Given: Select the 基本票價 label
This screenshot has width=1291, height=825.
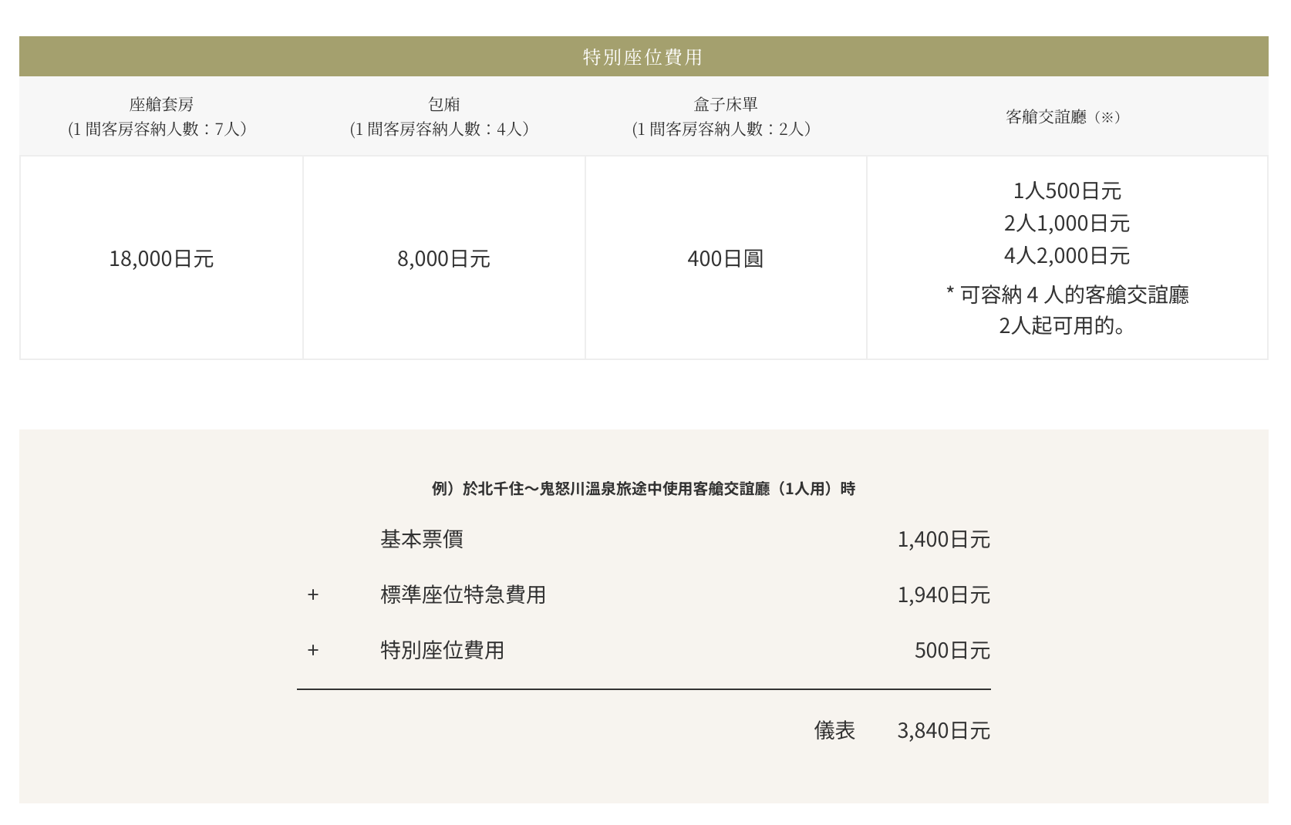Looking at the screenshot, I should click(421, 540).
